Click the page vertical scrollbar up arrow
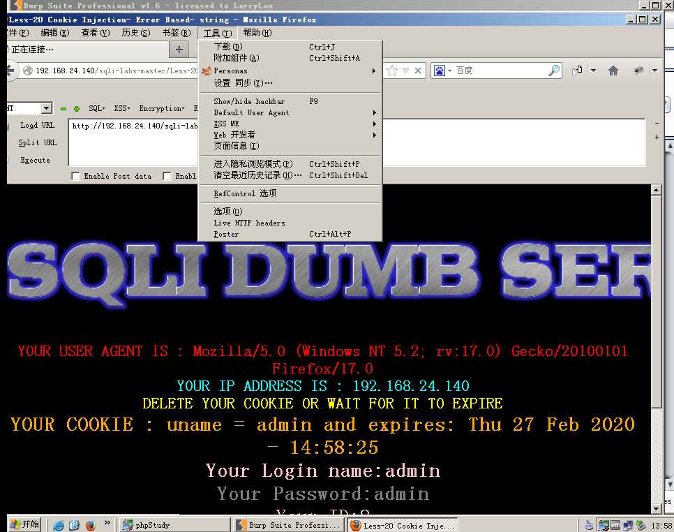 [x=656, y=190]
